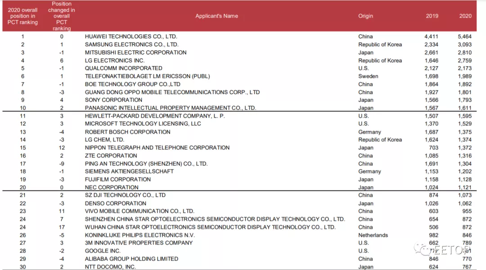Click "SAMSUNG ELECTRONICS CO., LTD." applicant name
The height and width of the screenshot is (270, 486).
[132, 45]
